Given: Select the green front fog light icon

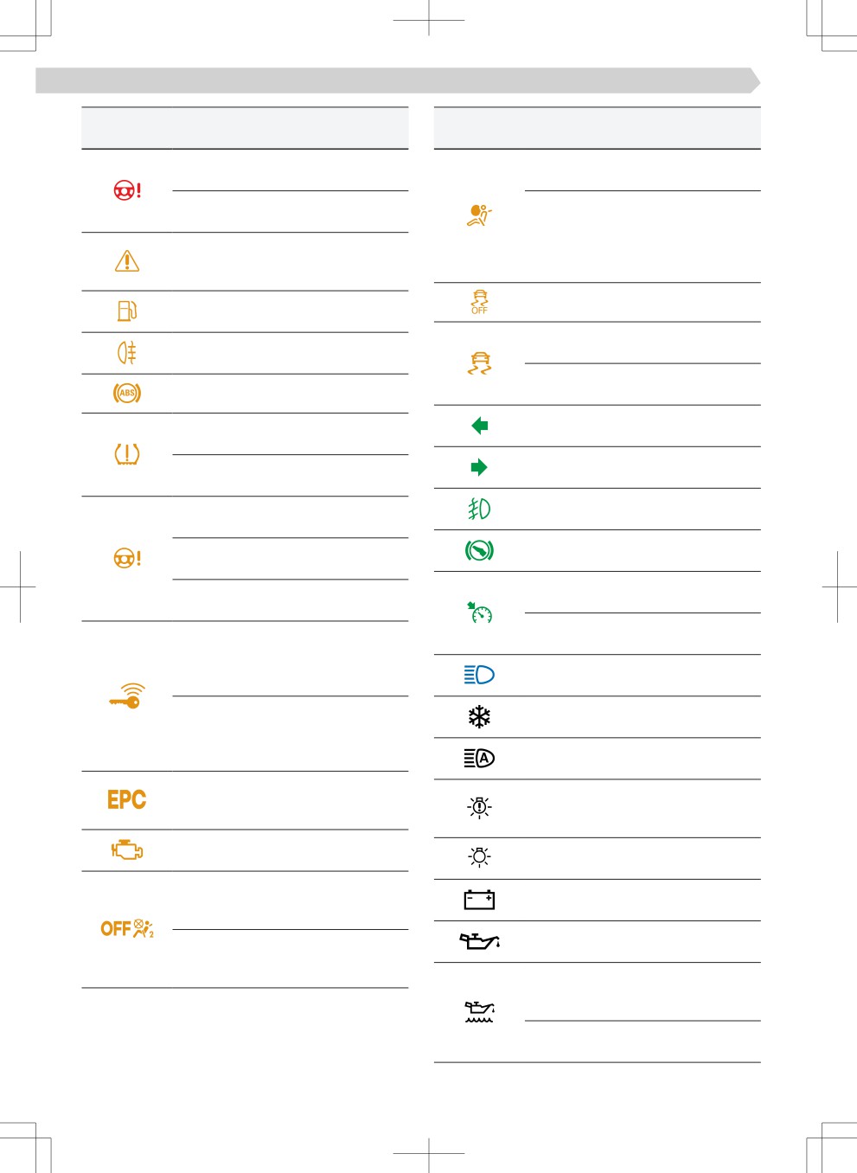Looking at the screenshot, I should coord(479,509).
